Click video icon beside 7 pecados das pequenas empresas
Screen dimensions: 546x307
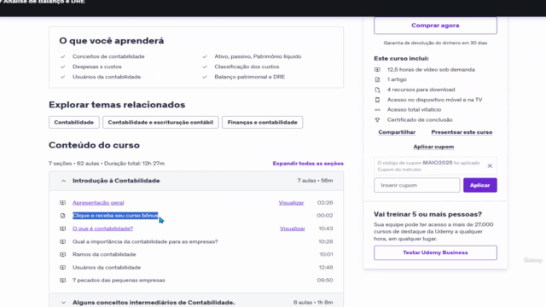[x=62, y=281]
